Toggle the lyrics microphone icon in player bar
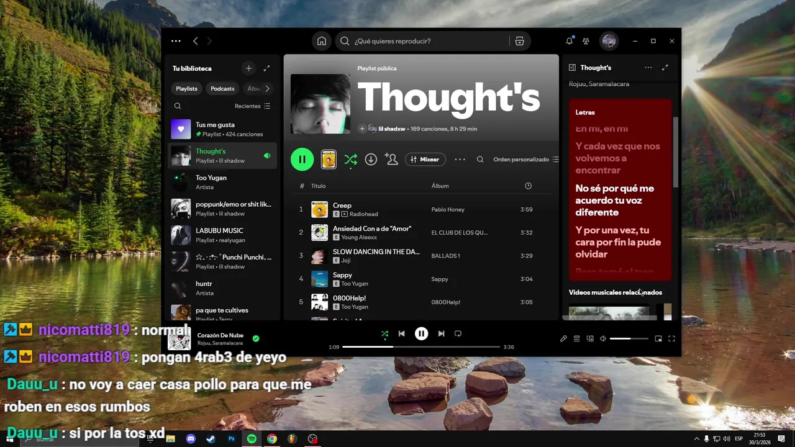Screen dimensions: 795x447 click(563, 338)
